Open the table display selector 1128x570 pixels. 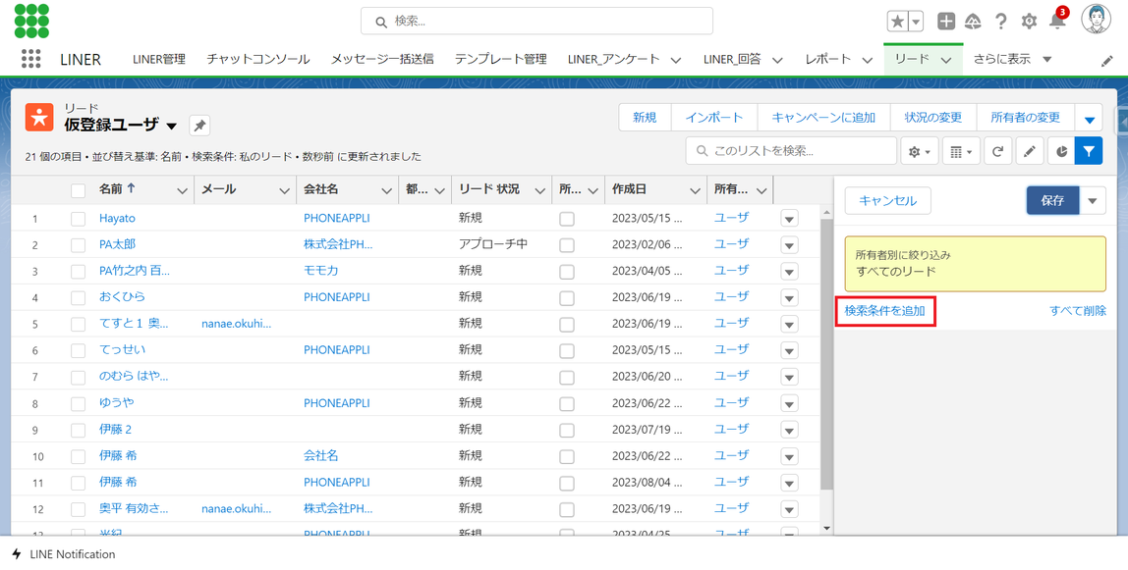(x=960, y=151)
